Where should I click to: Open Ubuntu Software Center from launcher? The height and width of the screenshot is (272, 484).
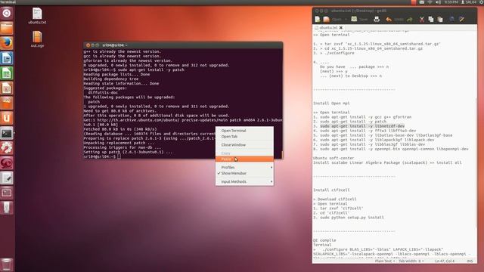coord(7,103)
